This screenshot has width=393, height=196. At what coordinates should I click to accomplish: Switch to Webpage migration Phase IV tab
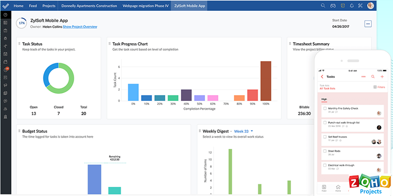point(145,6)
